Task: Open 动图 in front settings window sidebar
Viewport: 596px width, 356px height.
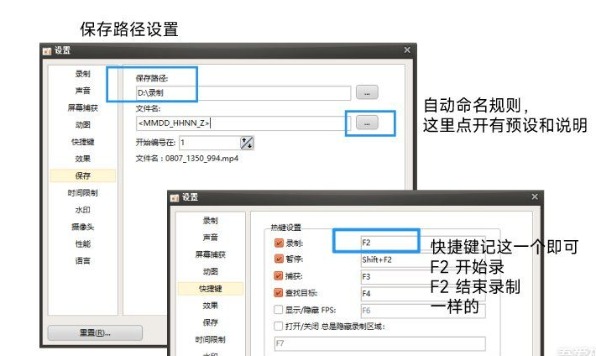Action: (210, 271)
